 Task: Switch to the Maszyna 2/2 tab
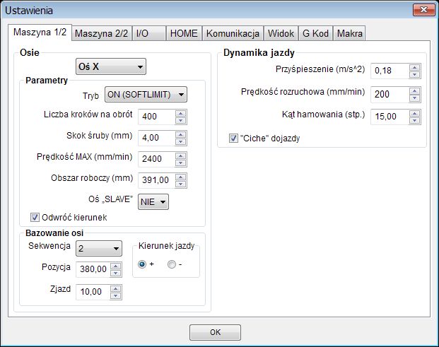click(x=101, y=34)
